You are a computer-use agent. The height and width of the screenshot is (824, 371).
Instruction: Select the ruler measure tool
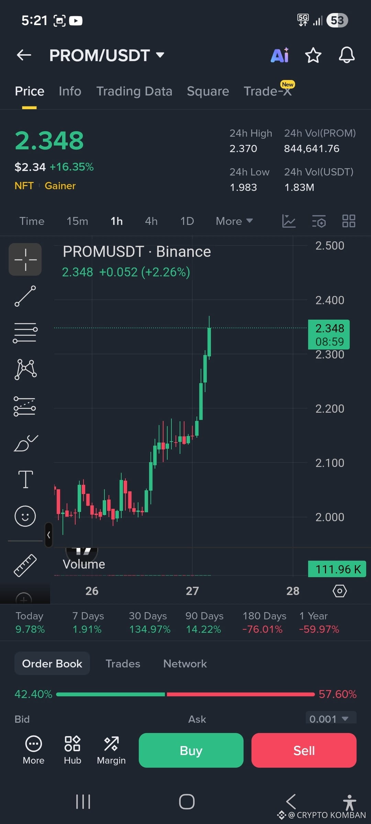(25, 565)
